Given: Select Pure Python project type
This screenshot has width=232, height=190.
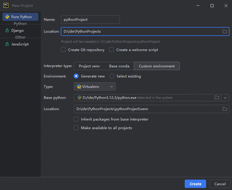Looking at the screenshot, I should 20,17.
